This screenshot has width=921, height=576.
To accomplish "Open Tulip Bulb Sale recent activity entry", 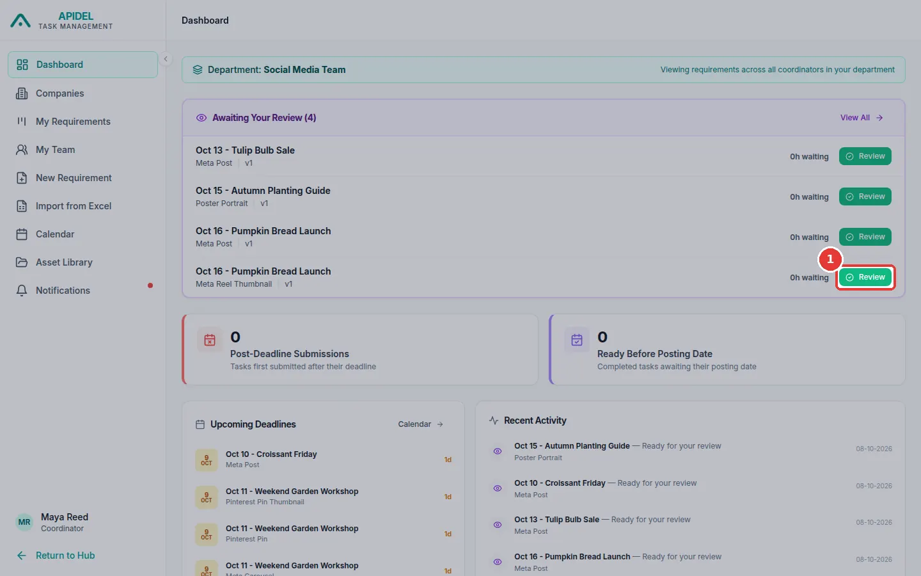I will (690, 525).
